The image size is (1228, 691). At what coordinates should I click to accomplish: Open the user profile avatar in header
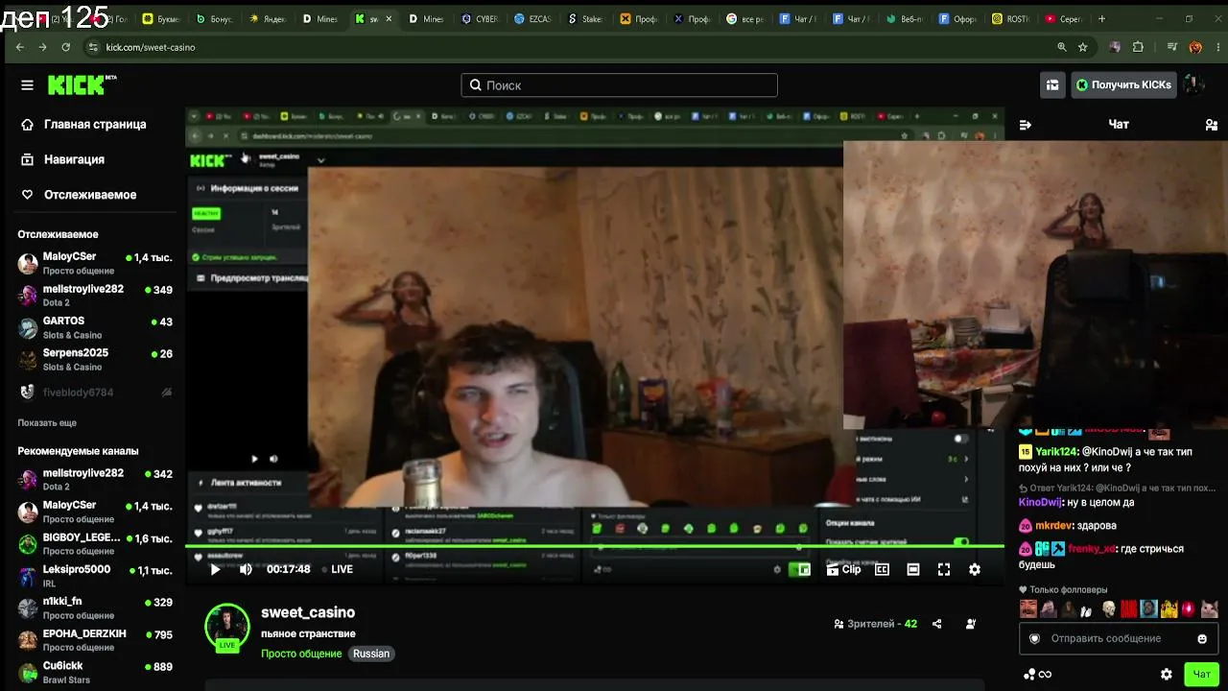[x=1193, y=84]
